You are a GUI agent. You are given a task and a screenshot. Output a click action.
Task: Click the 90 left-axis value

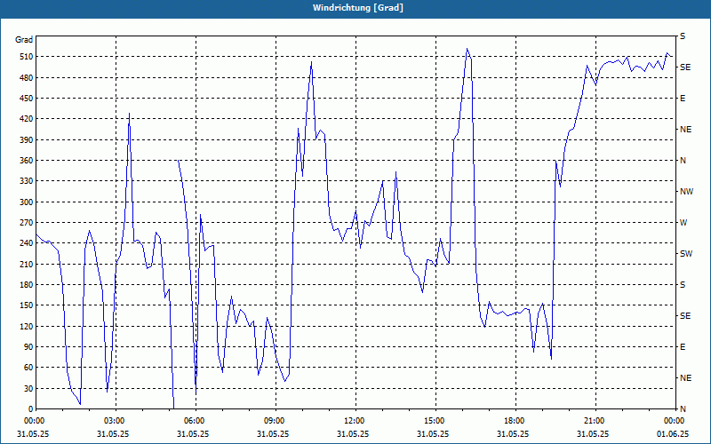pyautogui.click(x=28, y=347)
